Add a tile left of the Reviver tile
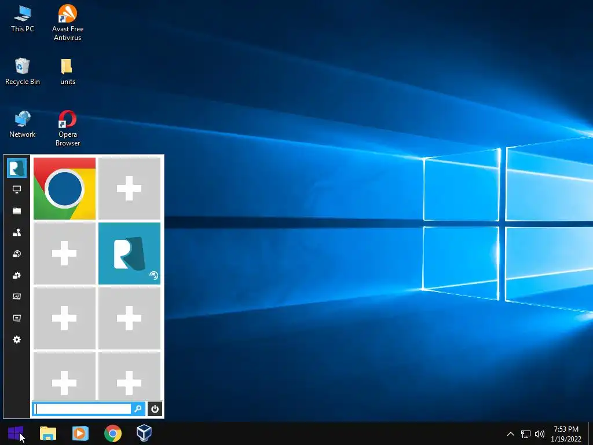Image resolution: width=593 pixels, height=445 pixels. tap(64, 254)
